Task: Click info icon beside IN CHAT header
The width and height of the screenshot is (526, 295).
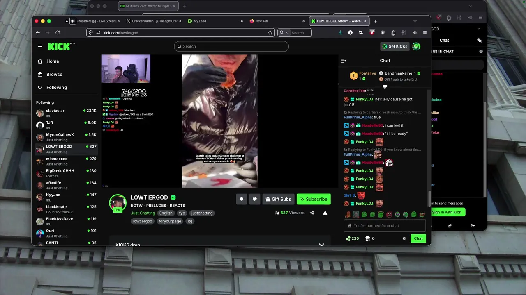Action: (x=481, y=51)
